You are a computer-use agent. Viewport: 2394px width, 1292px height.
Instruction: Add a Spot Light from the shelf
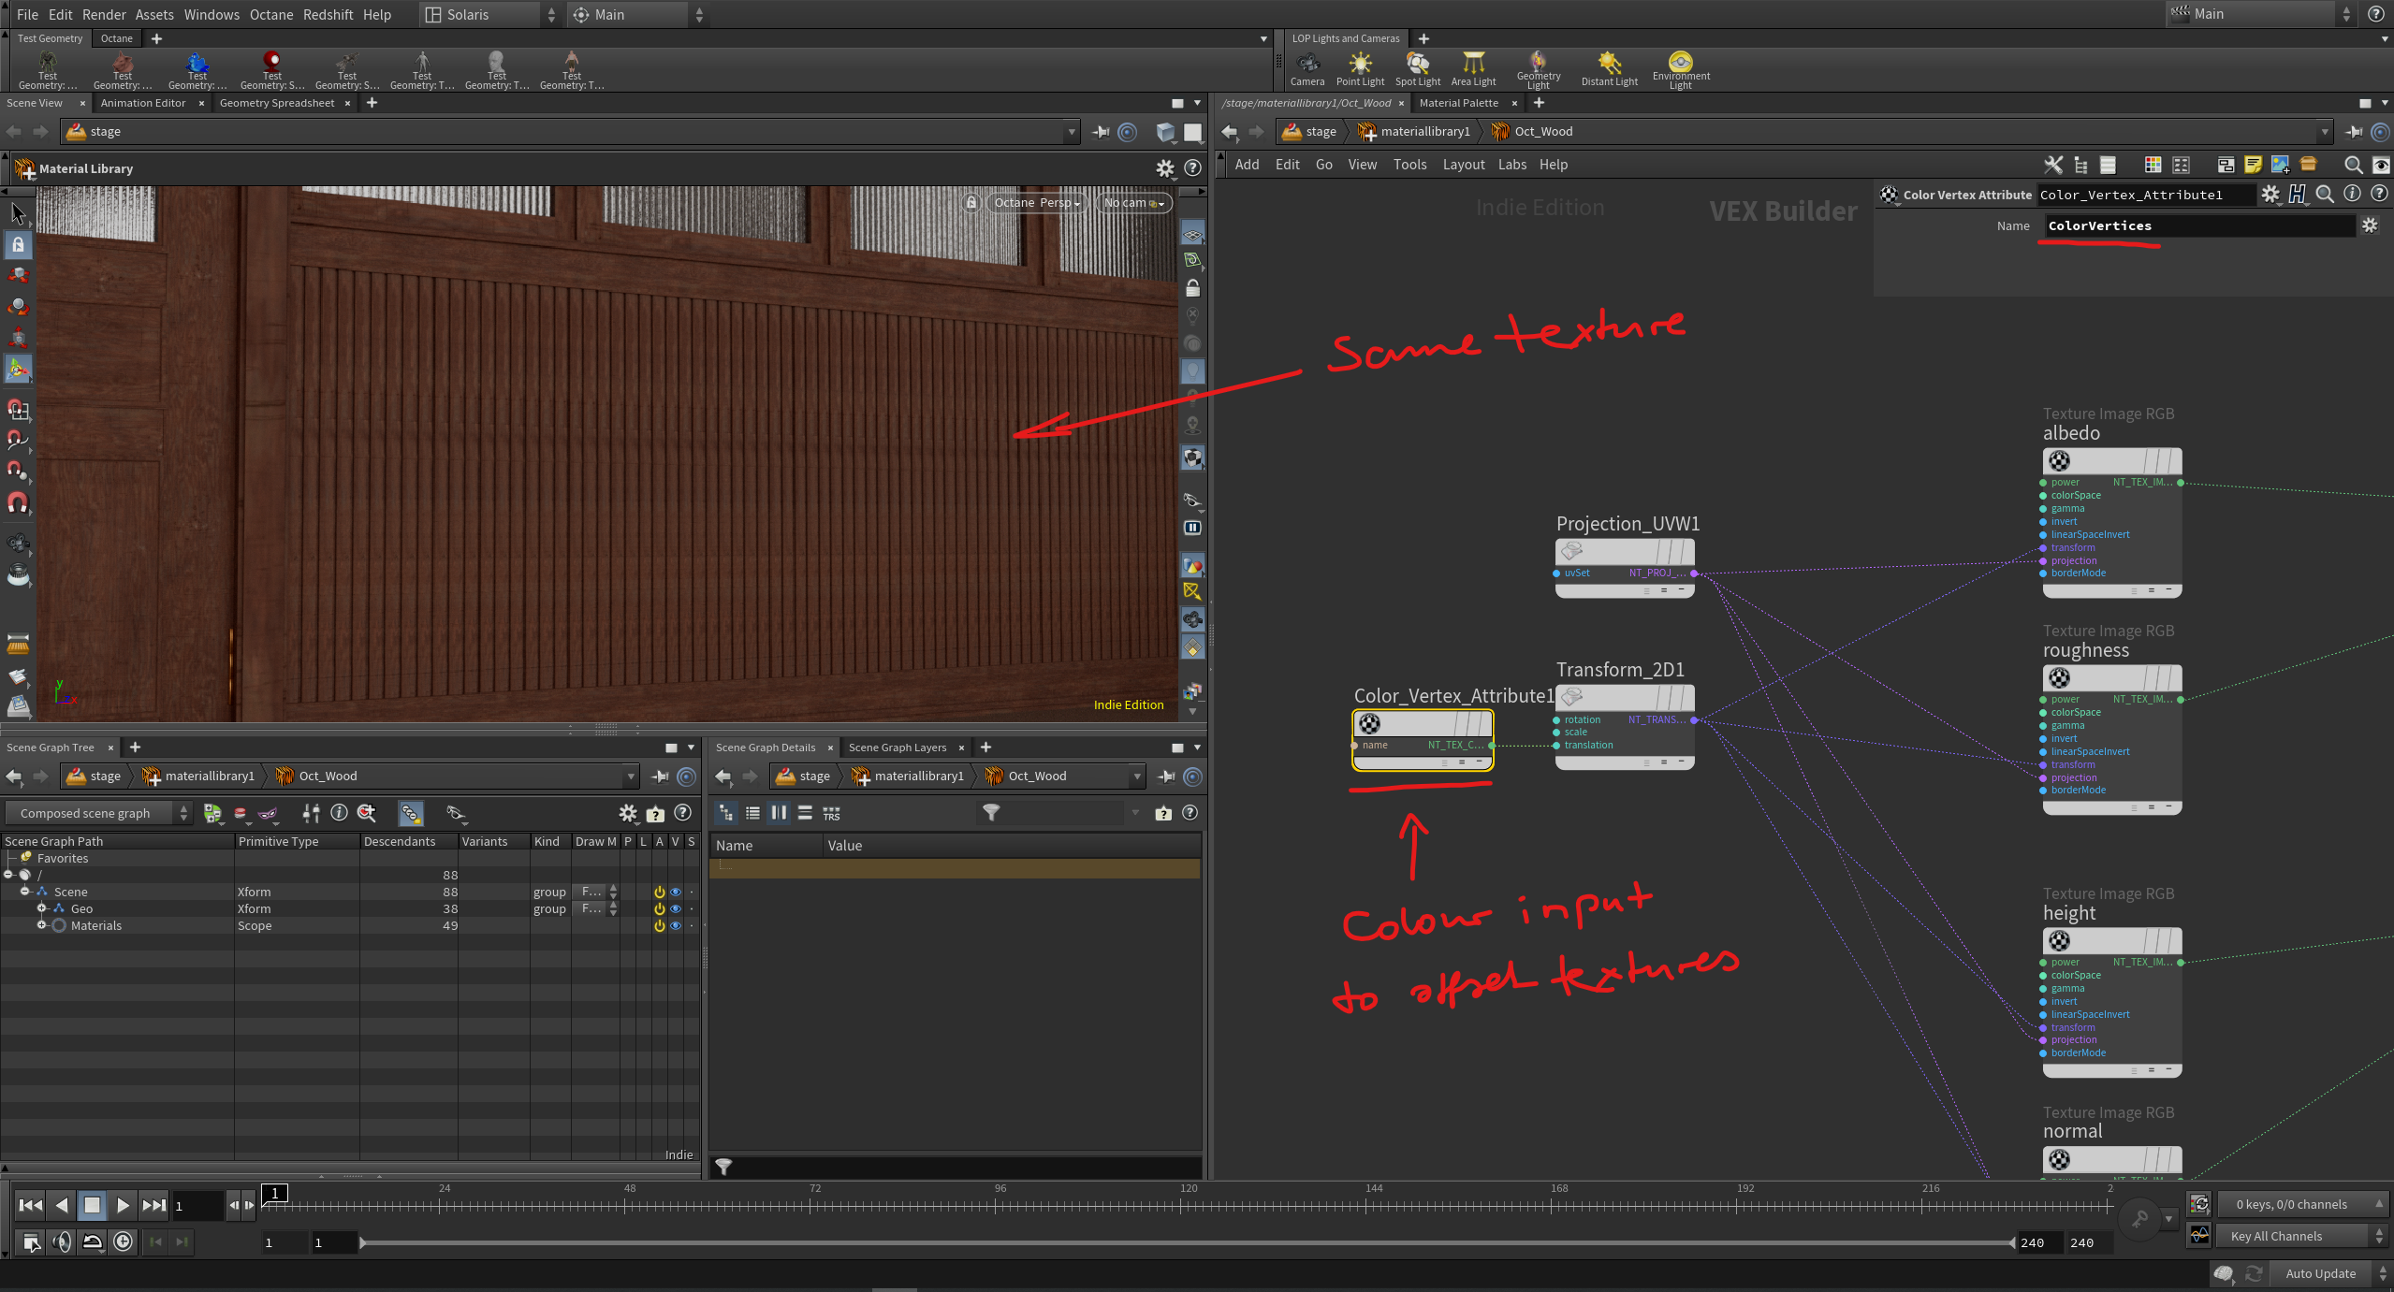pos(1417,67)
